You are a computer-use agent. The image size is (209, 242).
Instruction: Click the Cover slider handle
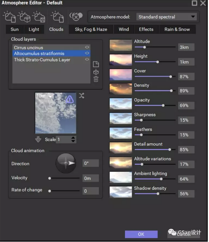tap(171, 77)
